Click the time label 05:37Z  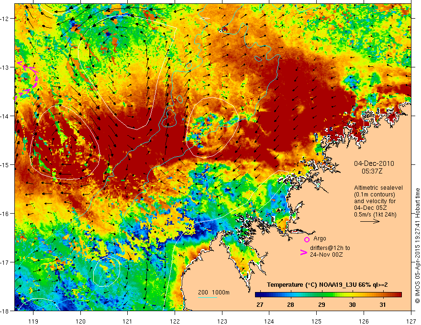click(x=372, y=171)
